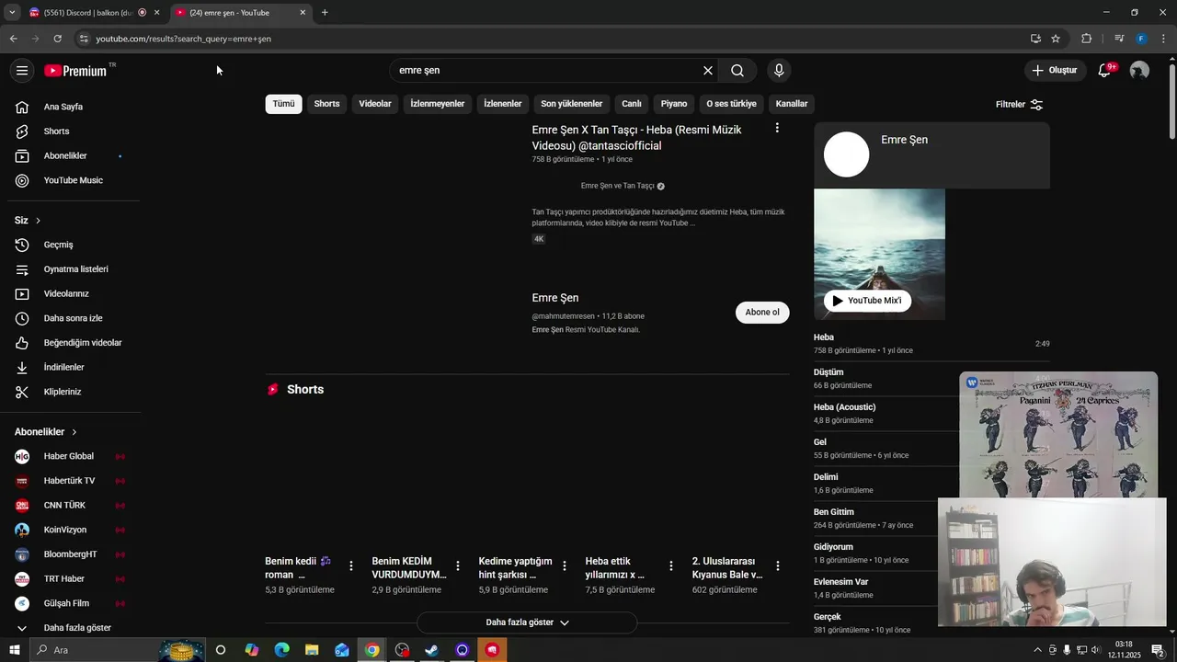Click Abone ol for Emre Şen

(x=762, y=313)
